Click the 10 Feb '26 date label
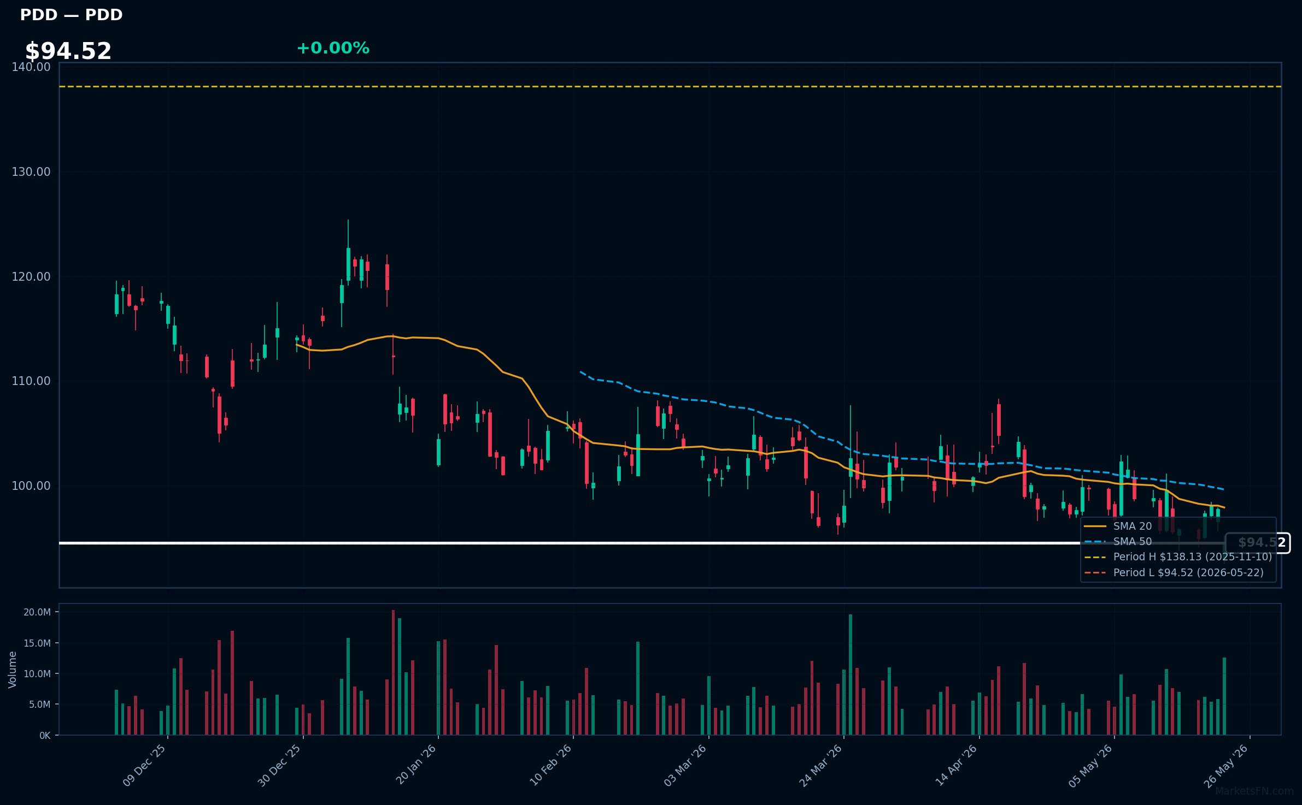Screen dimensions: 1302x805 550,766
